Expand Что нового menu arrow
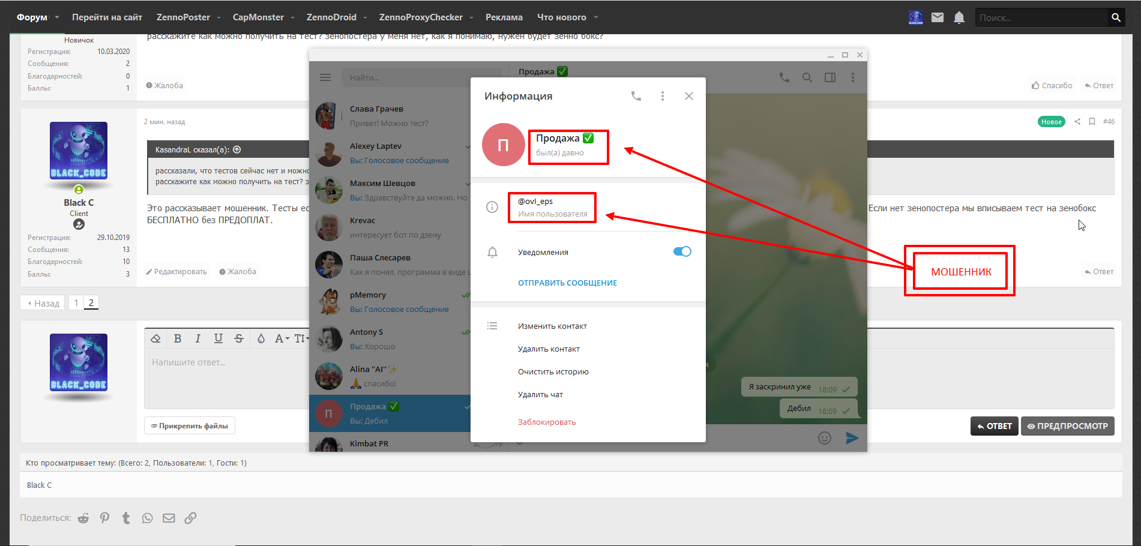1141x546 pixels. click(595, 17)
